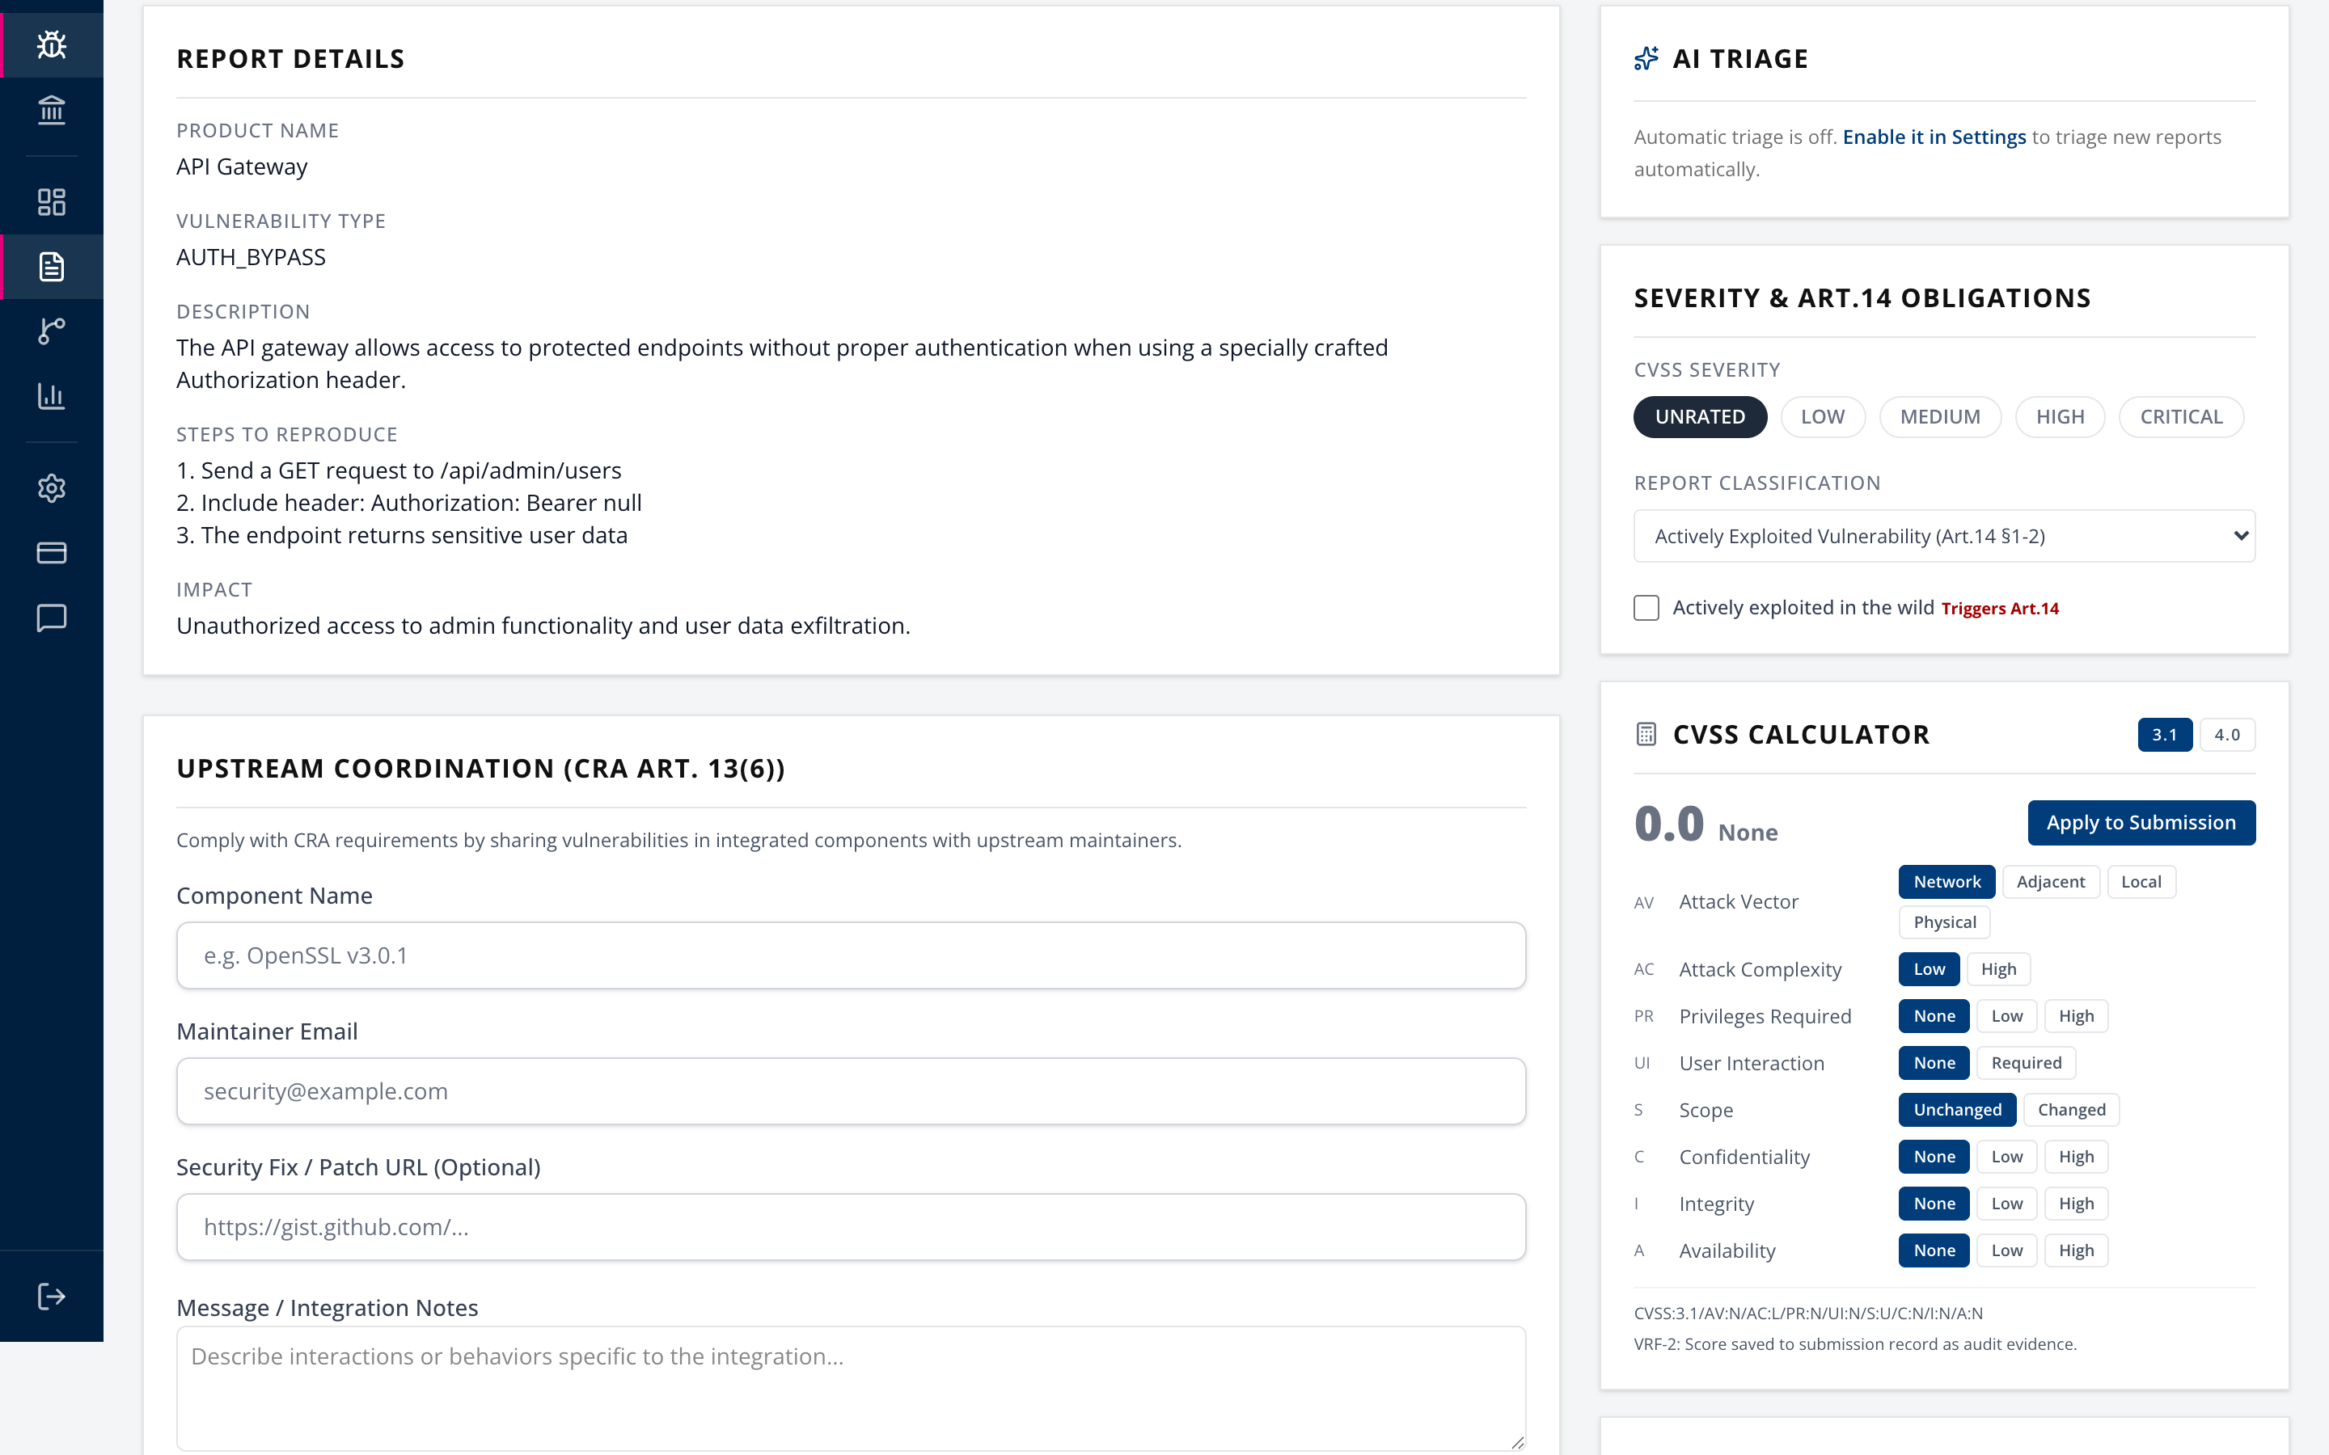Select the reports document sidebar icon

point(51,267)
